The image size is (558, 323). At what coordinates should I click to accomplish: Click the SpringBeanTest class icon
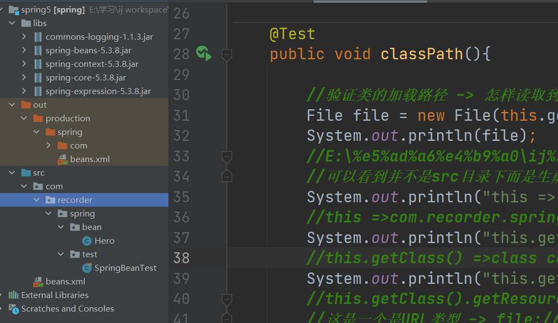click(87, 268)
